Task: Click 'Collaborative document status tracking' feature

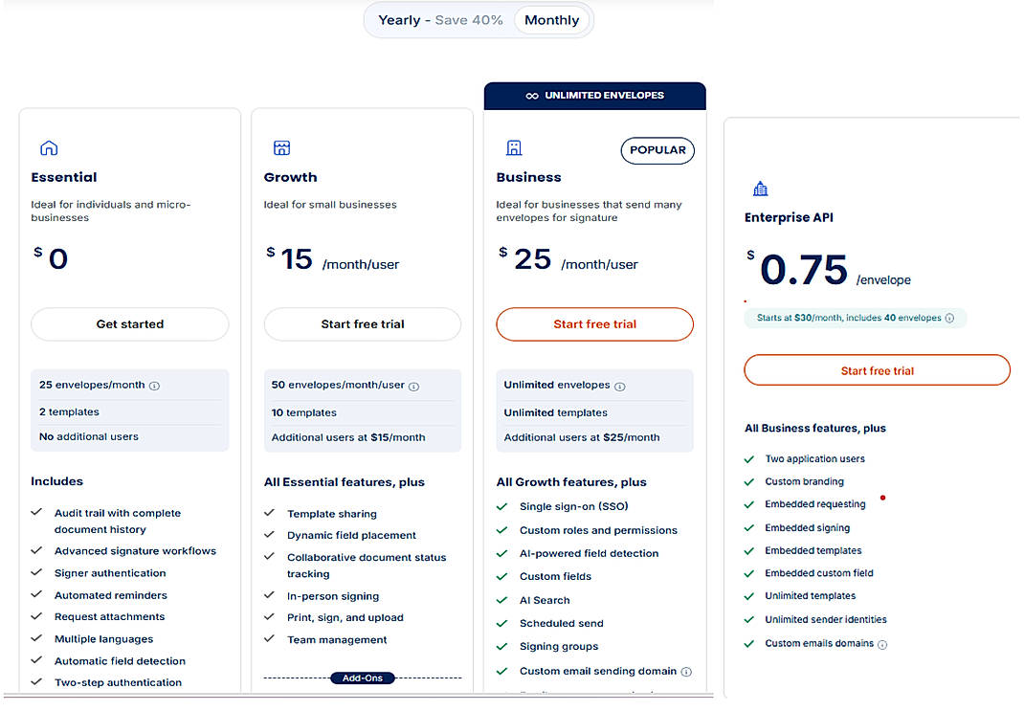Action: click(367, 566)
